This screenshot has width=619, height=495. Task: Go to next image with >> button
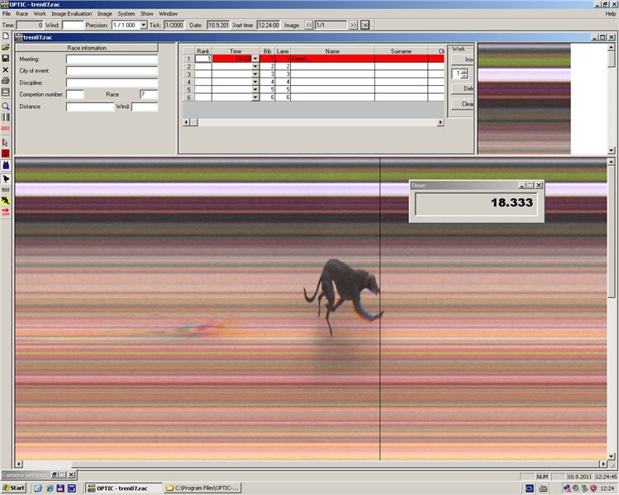pyautogui.click(x=354, y=26)
